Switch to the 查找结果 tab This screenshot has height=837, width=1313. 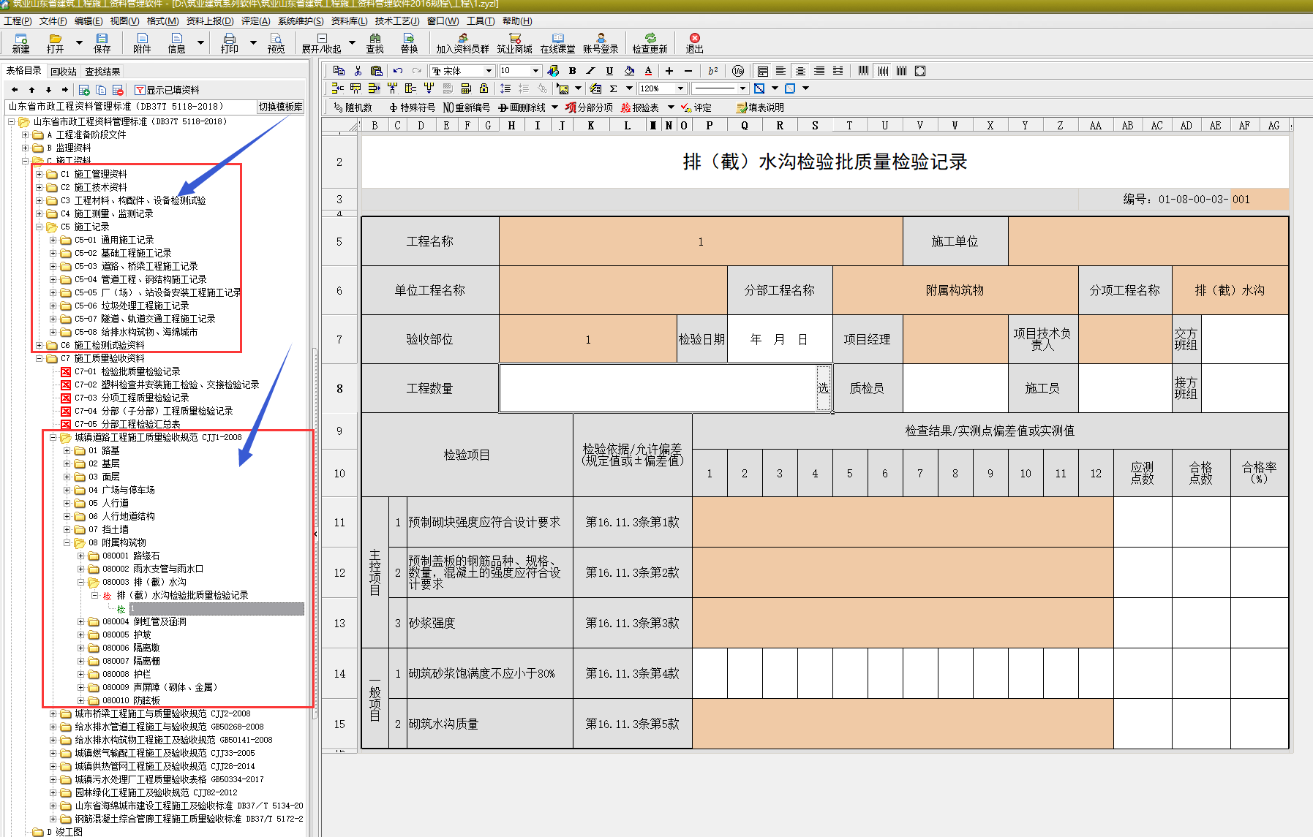(x=102, y=72)
